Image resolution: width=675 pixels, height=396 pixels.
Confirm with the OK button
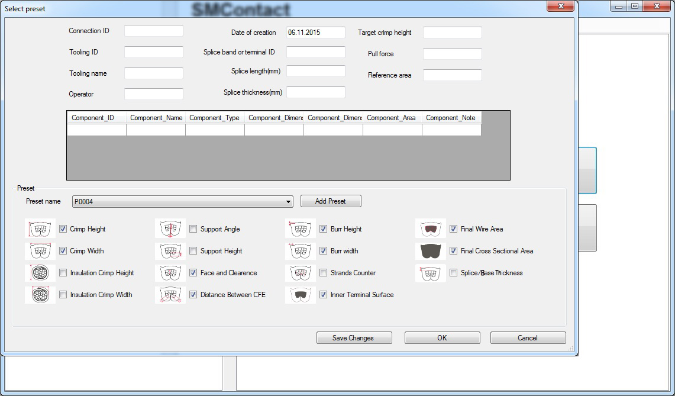(x=442, y=338)
